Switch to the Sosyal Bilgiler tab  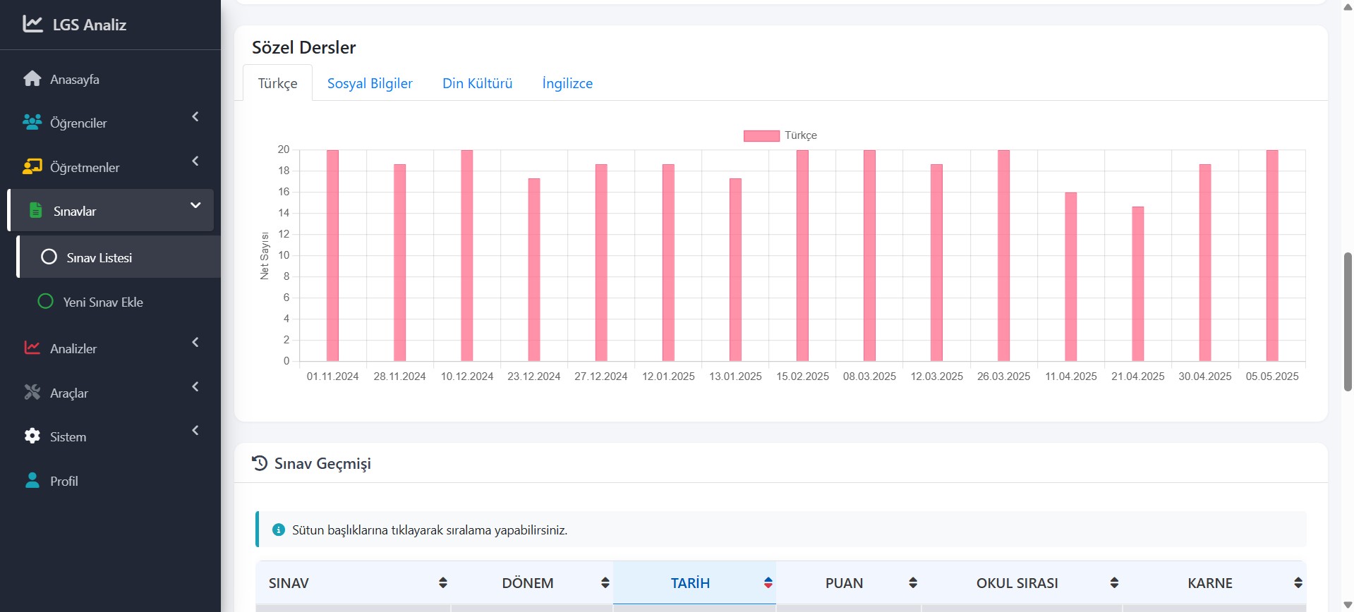point(370,83)
